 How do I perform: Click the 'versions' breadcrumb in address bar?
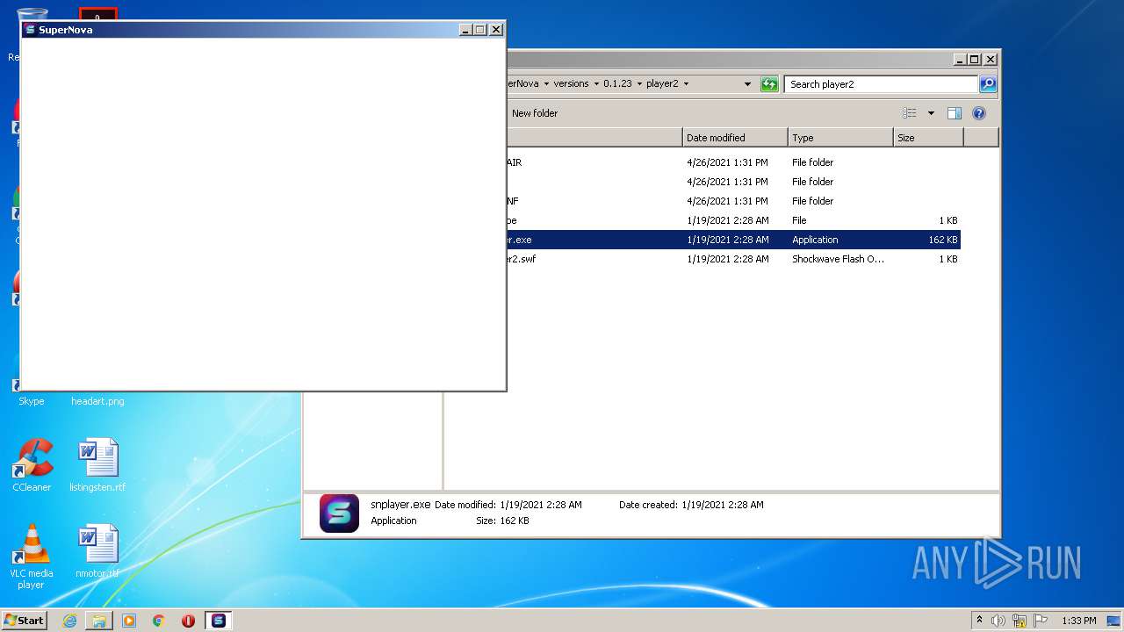click(x=571, y=84)
